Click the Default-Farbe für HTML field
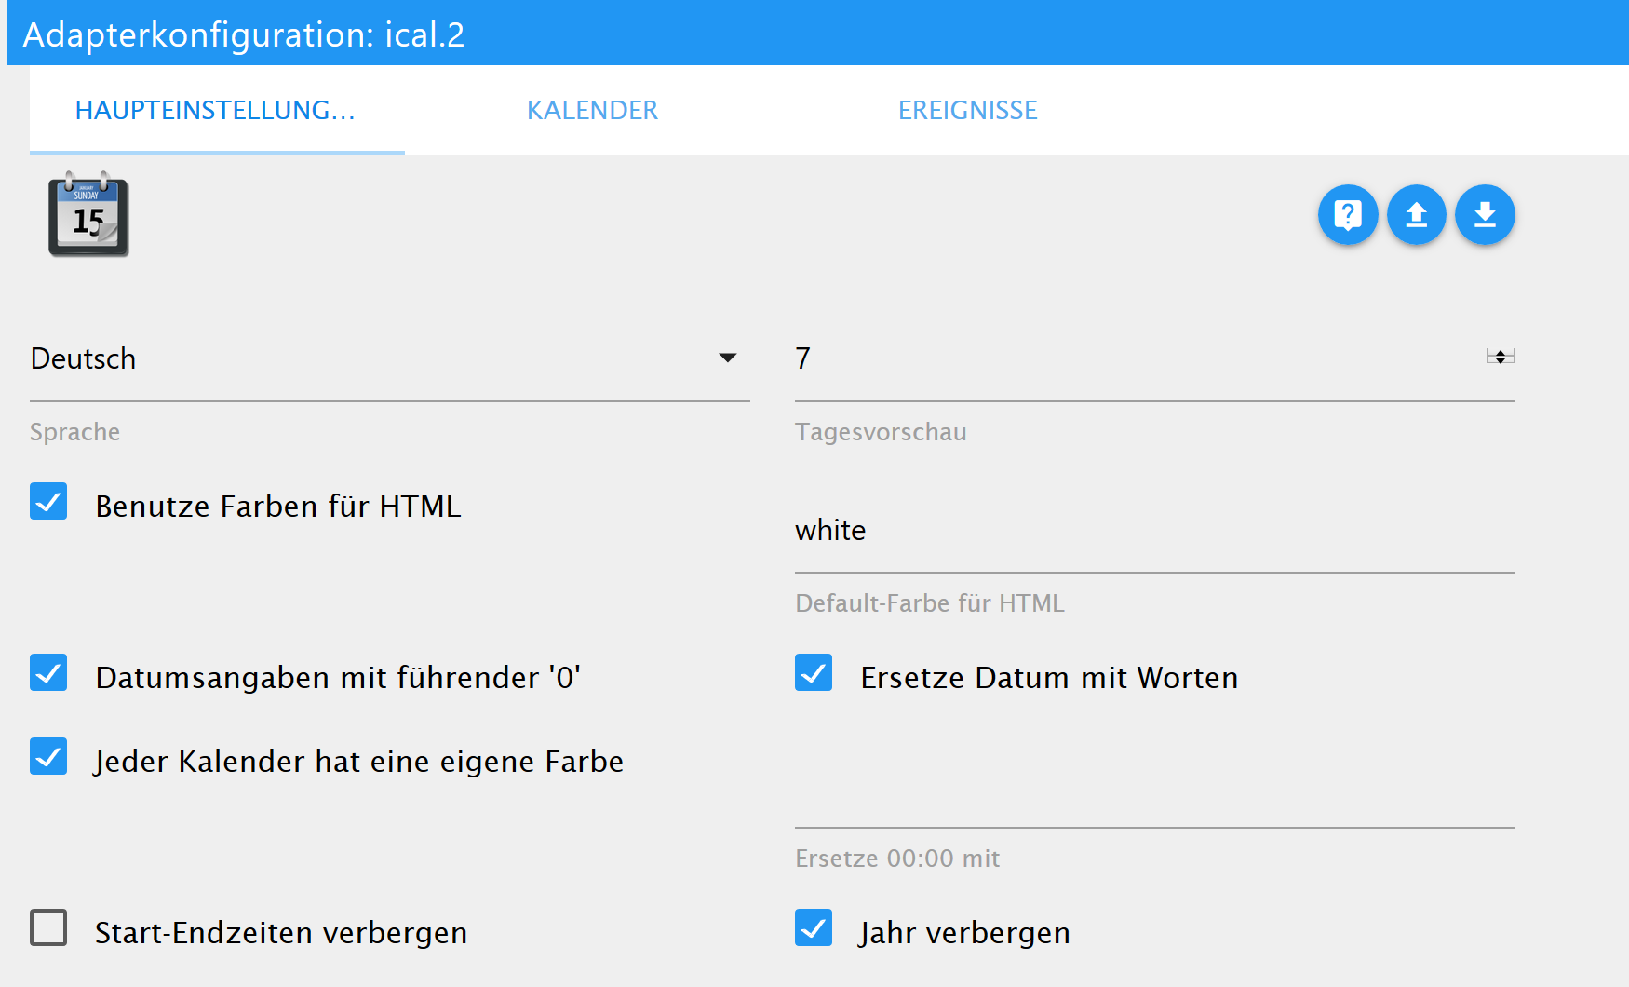The width and height of the screenshot is (1629, 987). 1154,531
